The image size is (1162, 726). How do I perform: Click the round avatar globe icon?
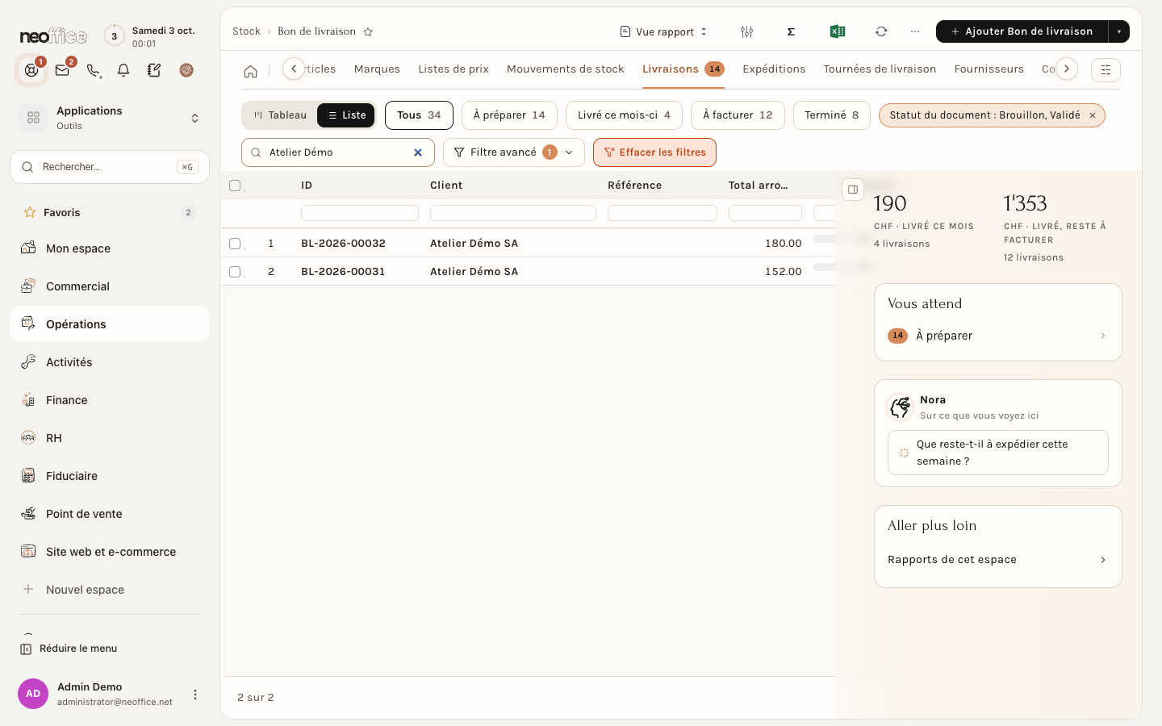tap(186, 70)
